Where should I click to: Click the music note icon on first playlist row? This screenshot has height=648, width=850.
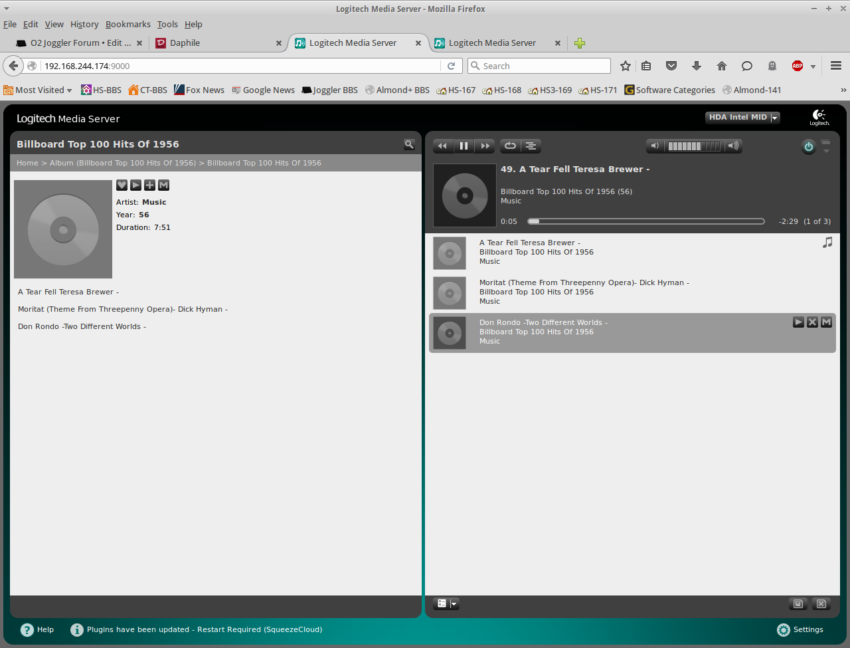827,243
